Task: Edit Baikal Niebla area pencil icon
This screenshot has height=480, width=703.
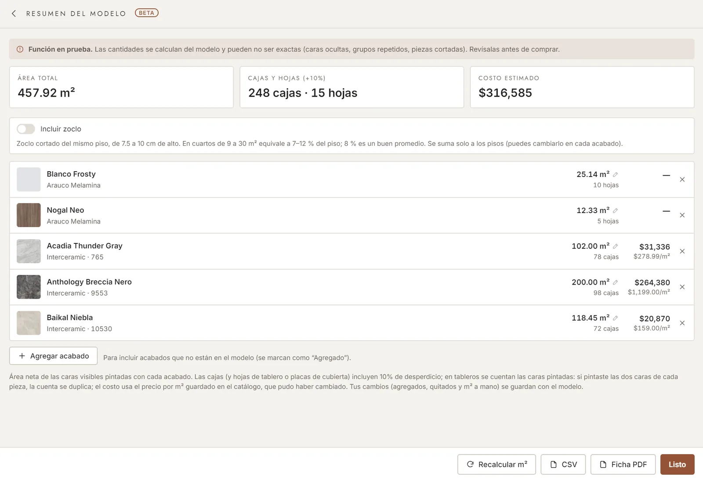Action: click(x=615, y=318)
